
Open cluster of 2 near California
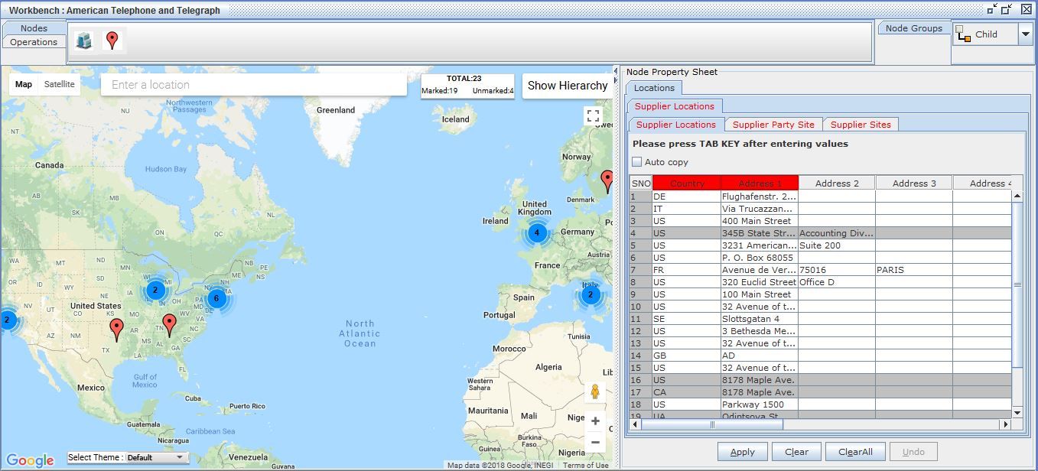[7, 320]
